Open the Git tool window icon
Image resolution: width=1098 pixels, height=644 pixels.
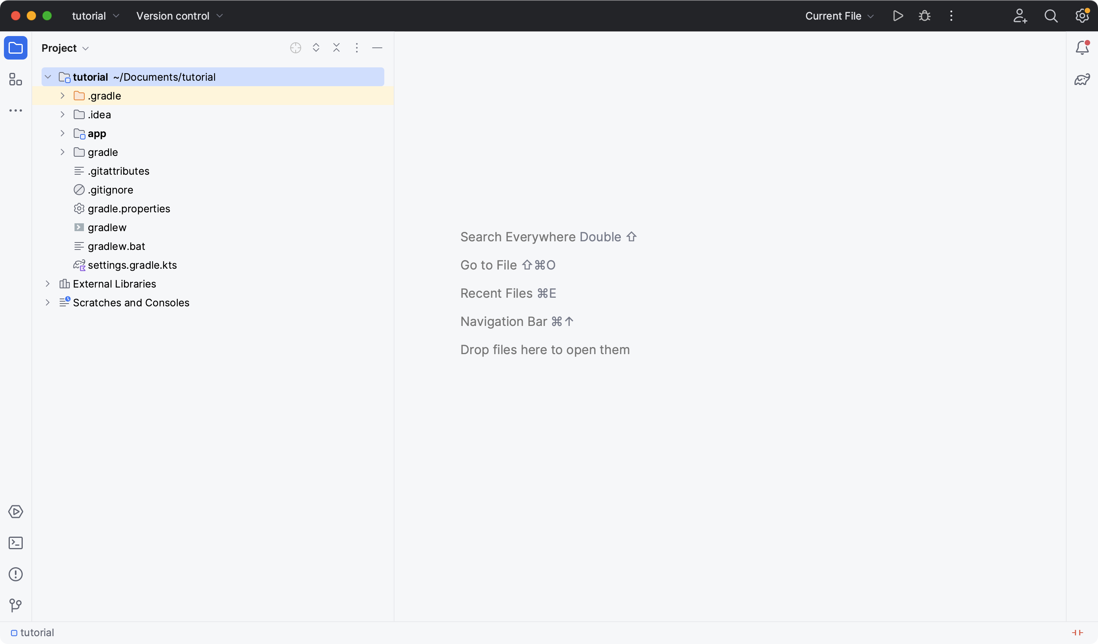coord(16,605)
